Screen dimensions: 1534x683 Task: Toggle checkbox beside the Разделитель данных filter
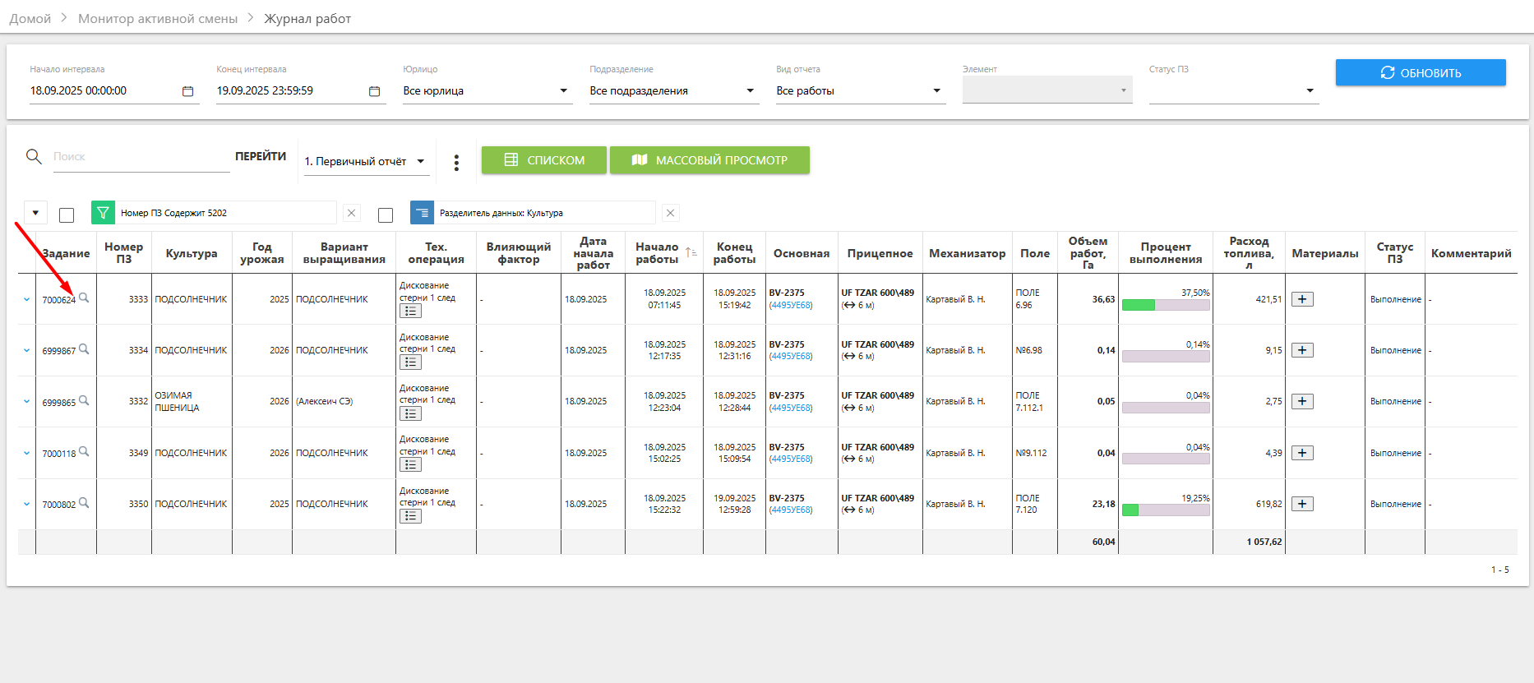[x=386, y=215]
